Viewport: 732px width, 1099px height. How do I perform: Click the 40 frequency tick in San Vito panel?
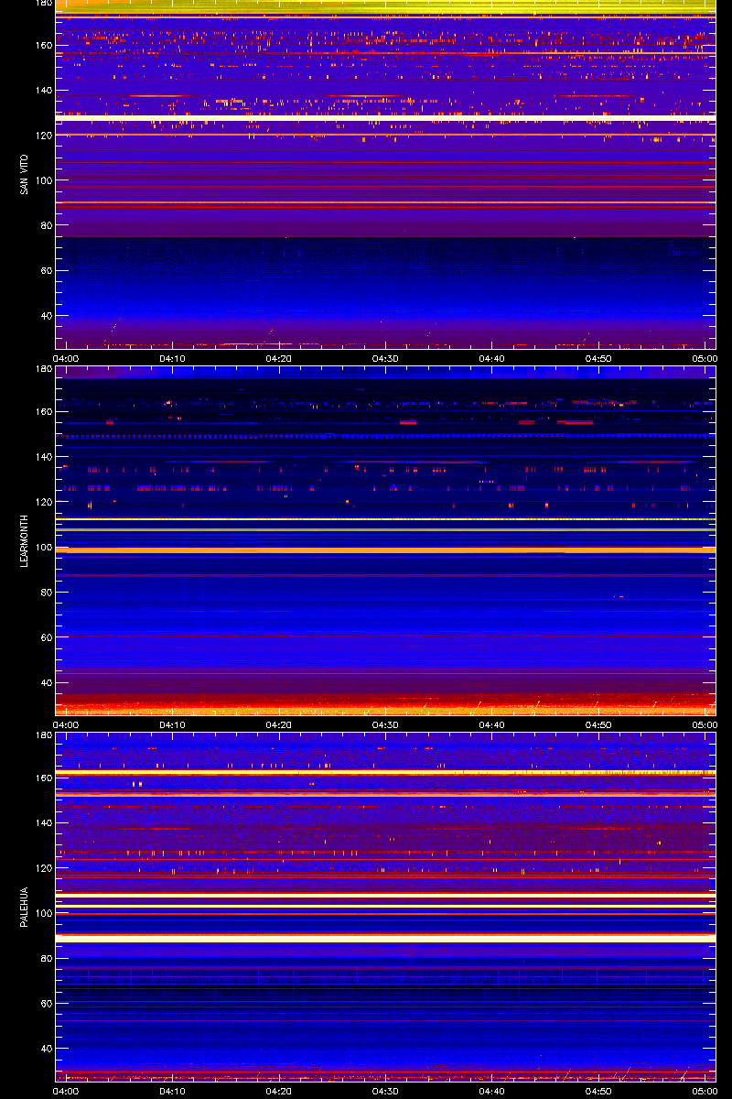pos(47,316)
